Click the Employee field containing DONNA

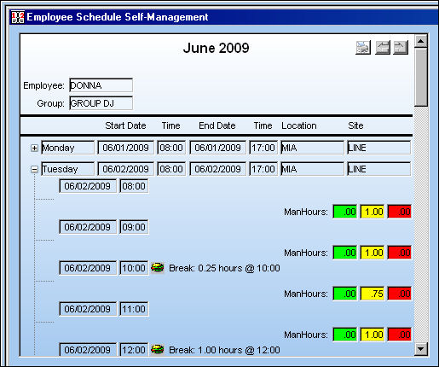point(101,85)
